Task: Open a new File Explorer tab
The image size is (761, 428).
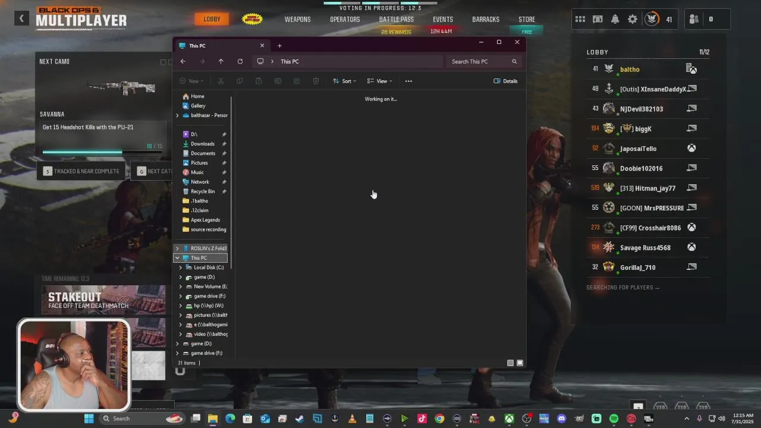Action: [x=279, y=46]
